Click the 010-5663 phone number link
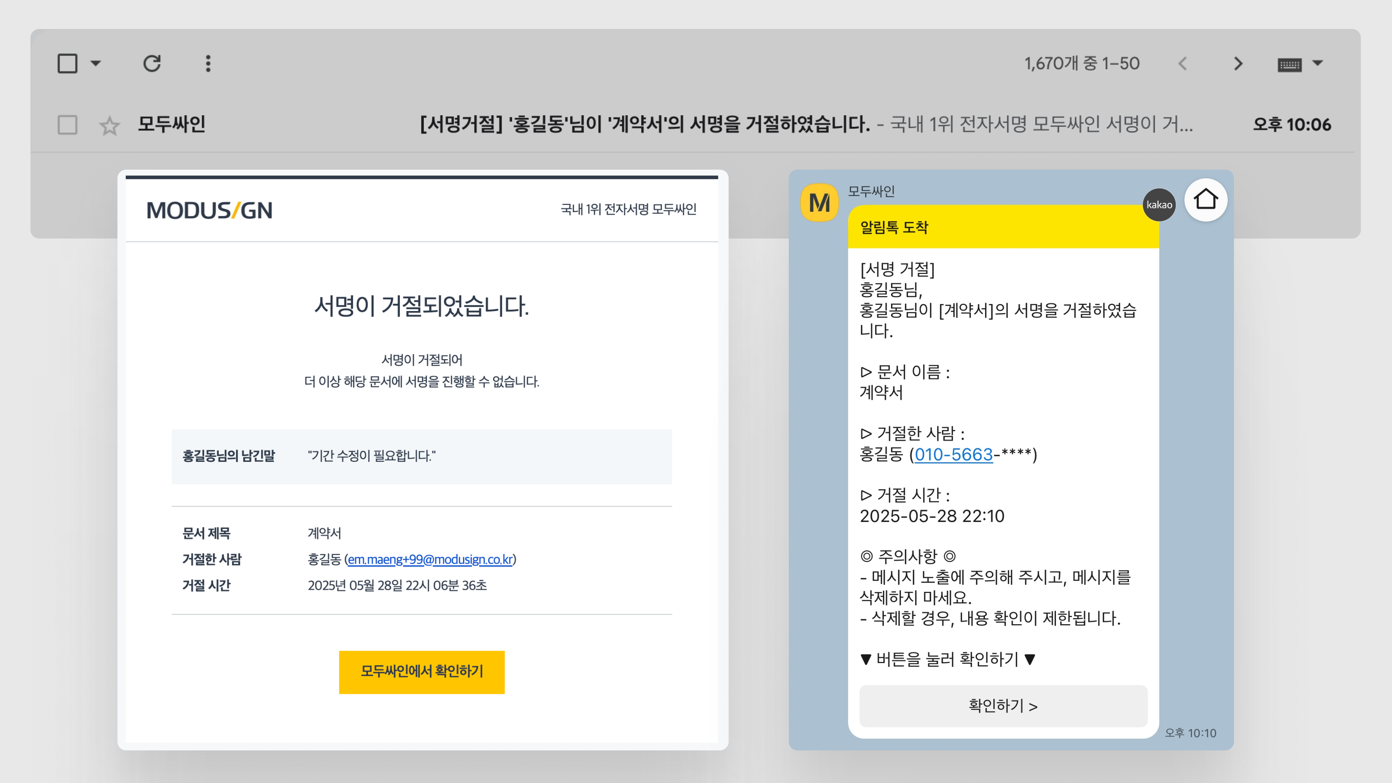 [x=954, y=455]
